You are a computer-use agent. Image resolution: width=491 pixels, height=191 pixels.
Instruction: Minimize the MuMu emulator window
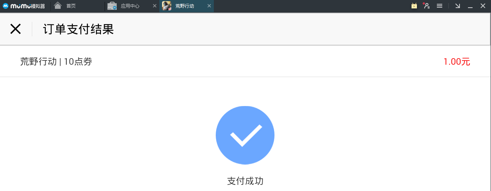(x=470, y=7)
